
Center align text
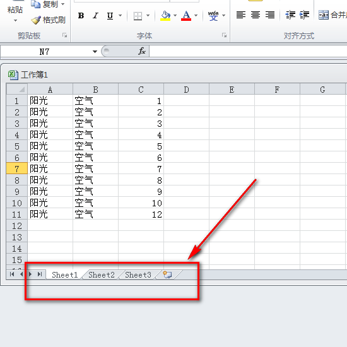pos(256,15)
